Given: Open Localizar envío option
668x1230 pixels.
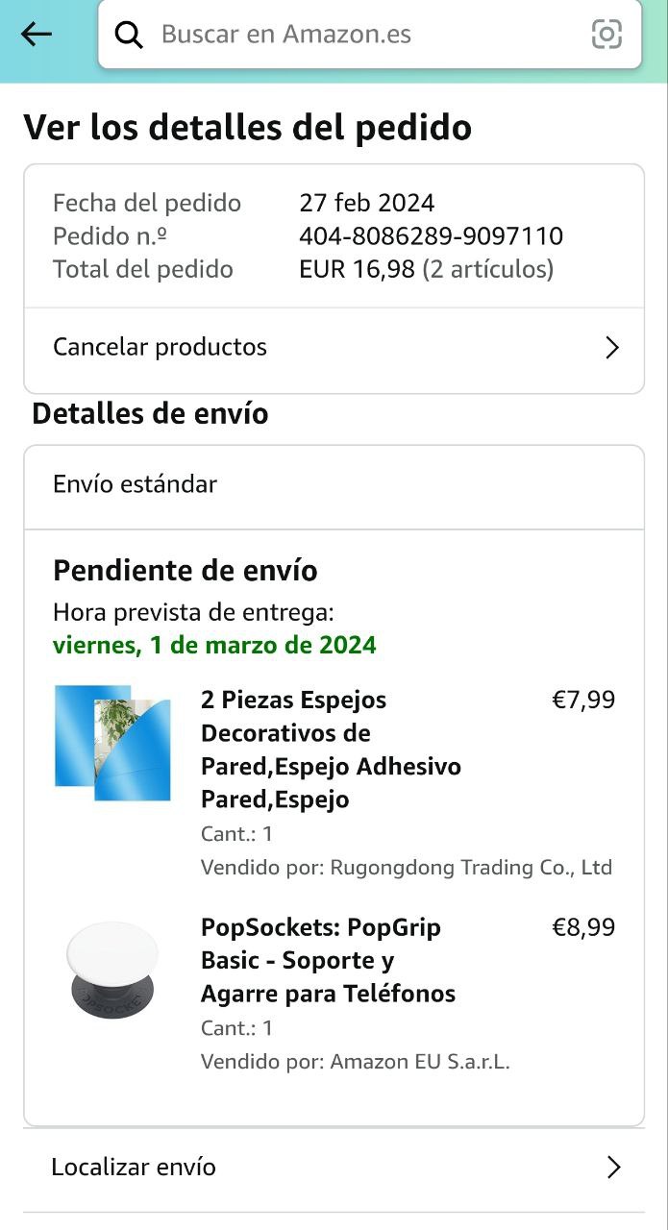Looking at the screenshot, I should [134, 1168].
